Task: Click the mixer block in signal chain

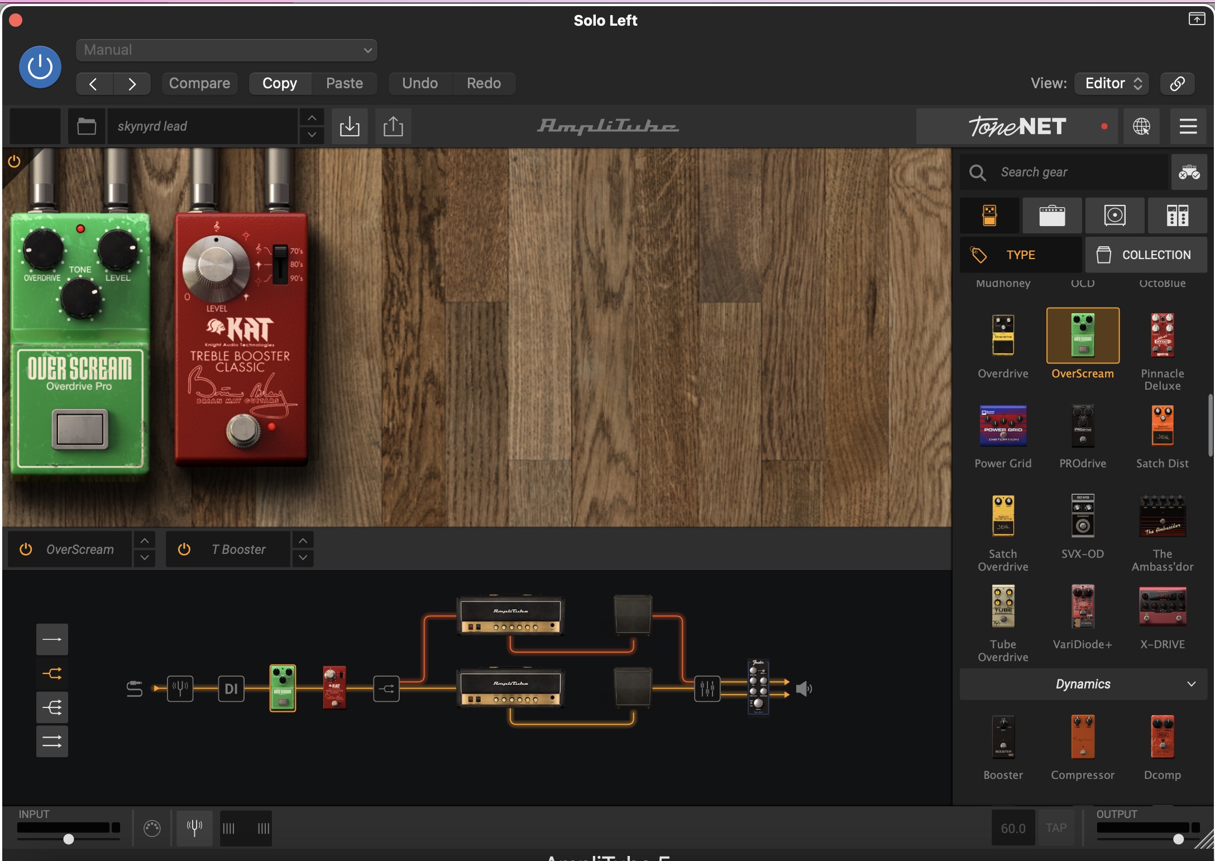Action: pyautogui.click(x=707, y=688)
